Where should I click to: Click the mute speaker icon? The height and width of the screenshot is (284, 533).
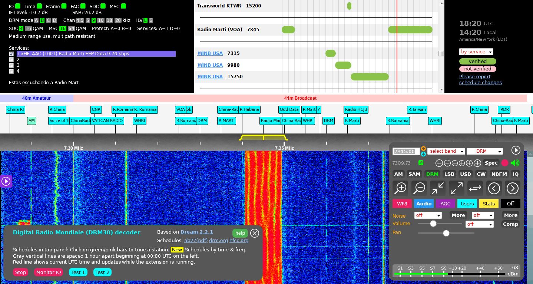[x=515, y=163]
